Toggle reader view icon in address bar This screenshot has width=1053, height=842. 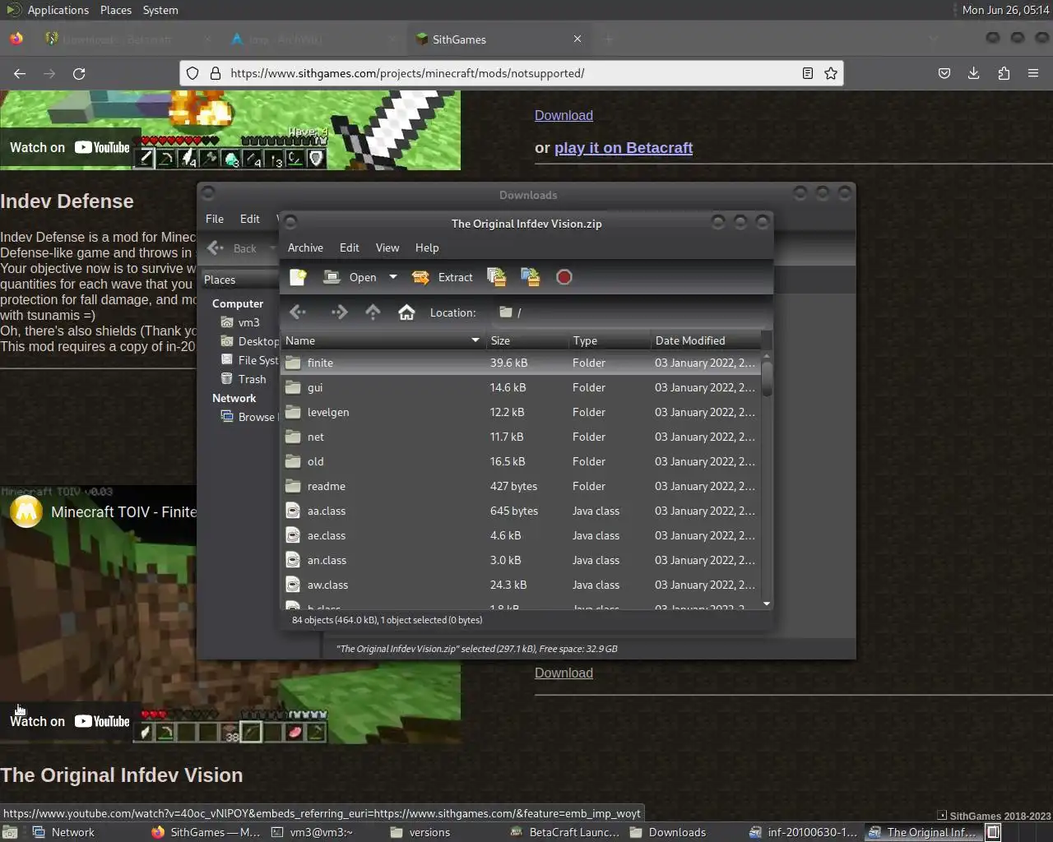808,73
